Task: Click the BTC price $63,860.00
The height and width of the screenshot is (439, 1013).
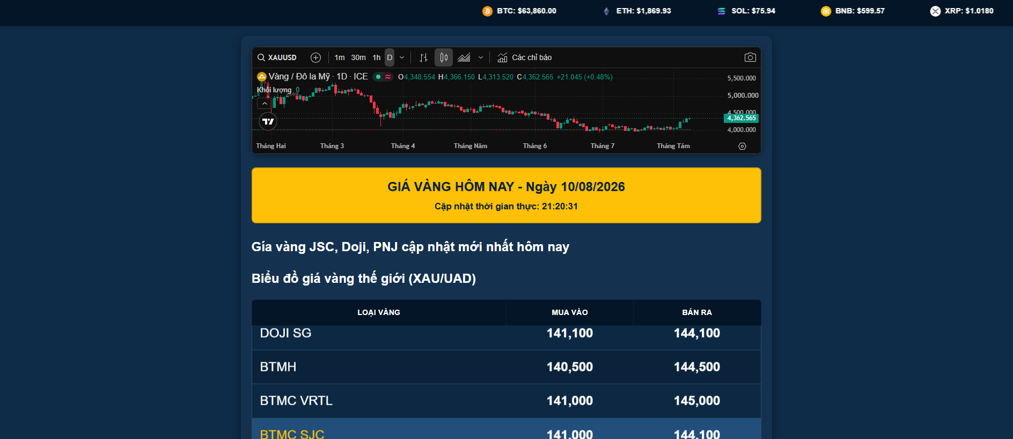Action: 537,11
